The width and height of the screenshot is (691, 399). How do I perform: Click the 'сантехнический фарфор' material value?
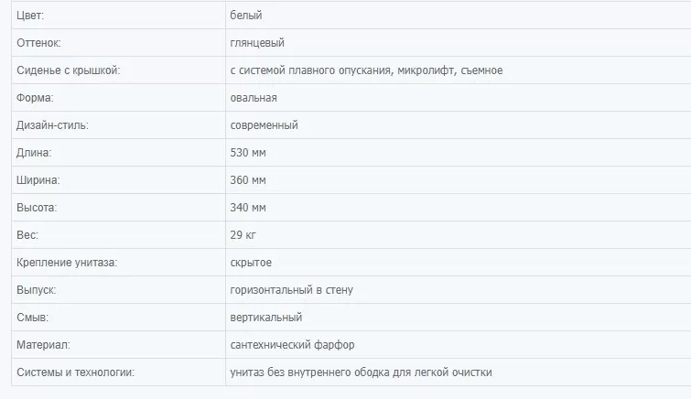292,345
